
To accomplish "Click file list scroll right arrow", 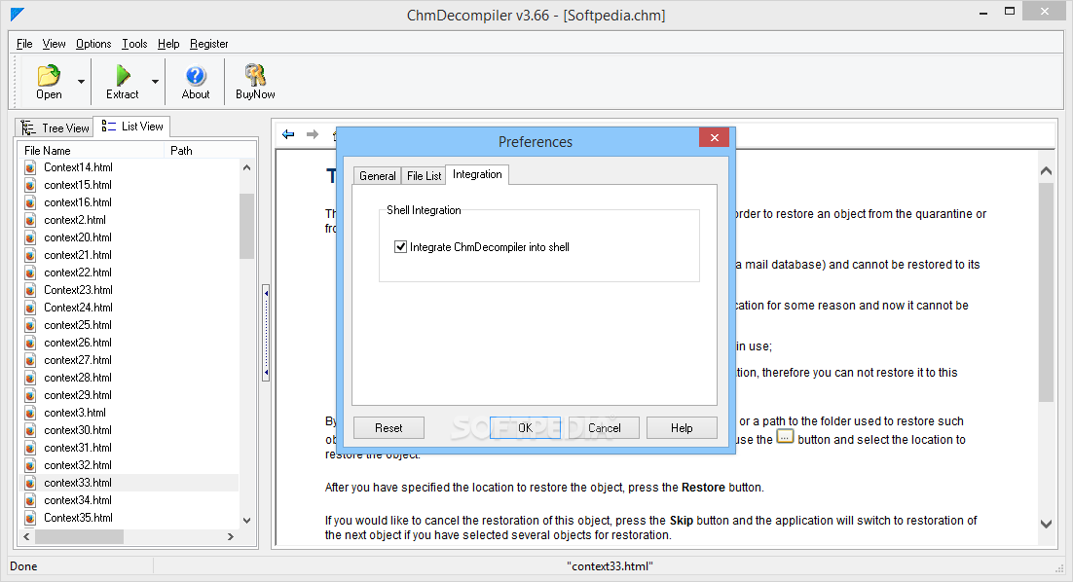I will coord(231,537).
